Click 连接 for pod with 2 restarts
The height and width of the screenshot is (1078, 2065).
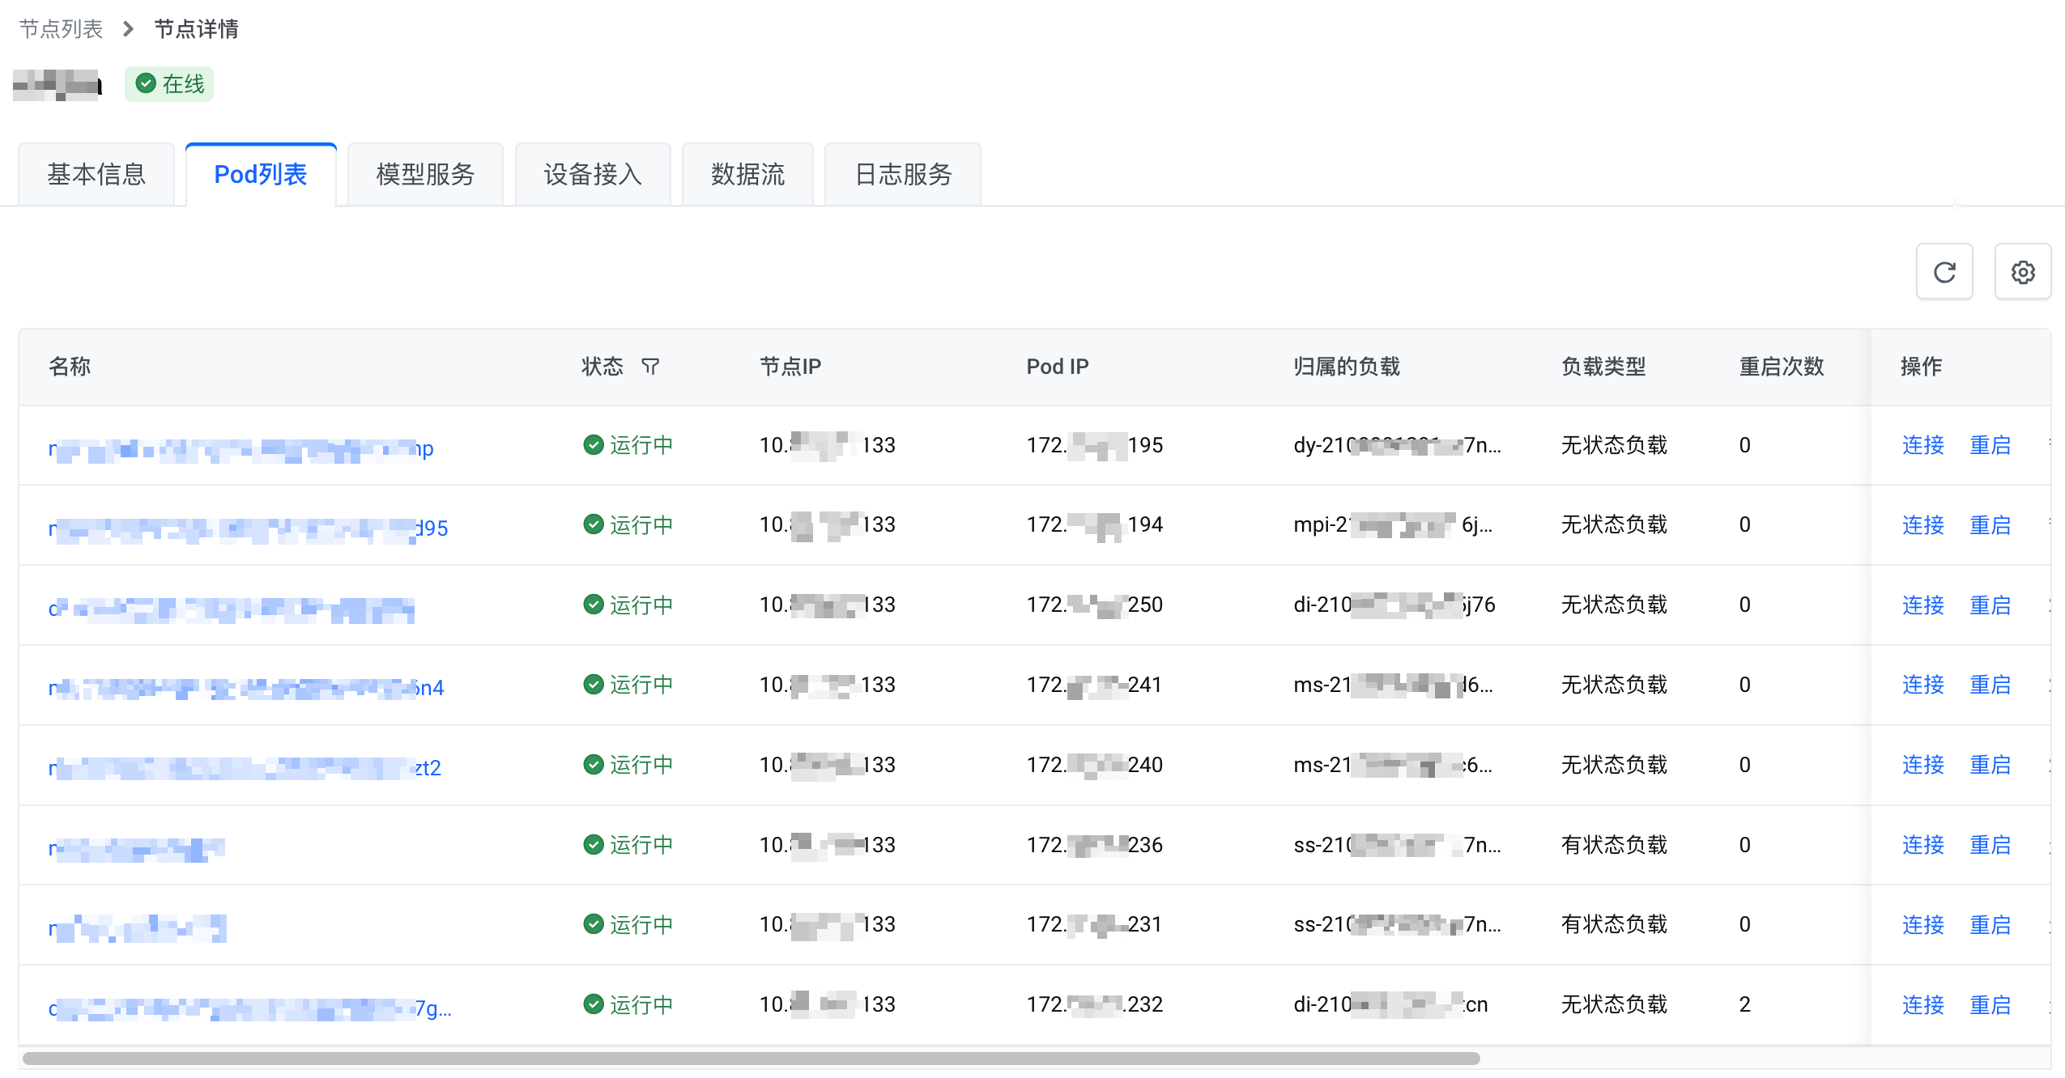[1922, 1005]
